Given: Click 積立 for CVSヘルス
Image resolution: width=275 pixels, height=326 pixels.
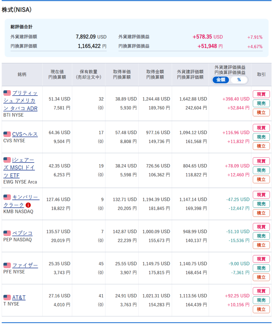Looking at the screenshot, I should point(261,146).
